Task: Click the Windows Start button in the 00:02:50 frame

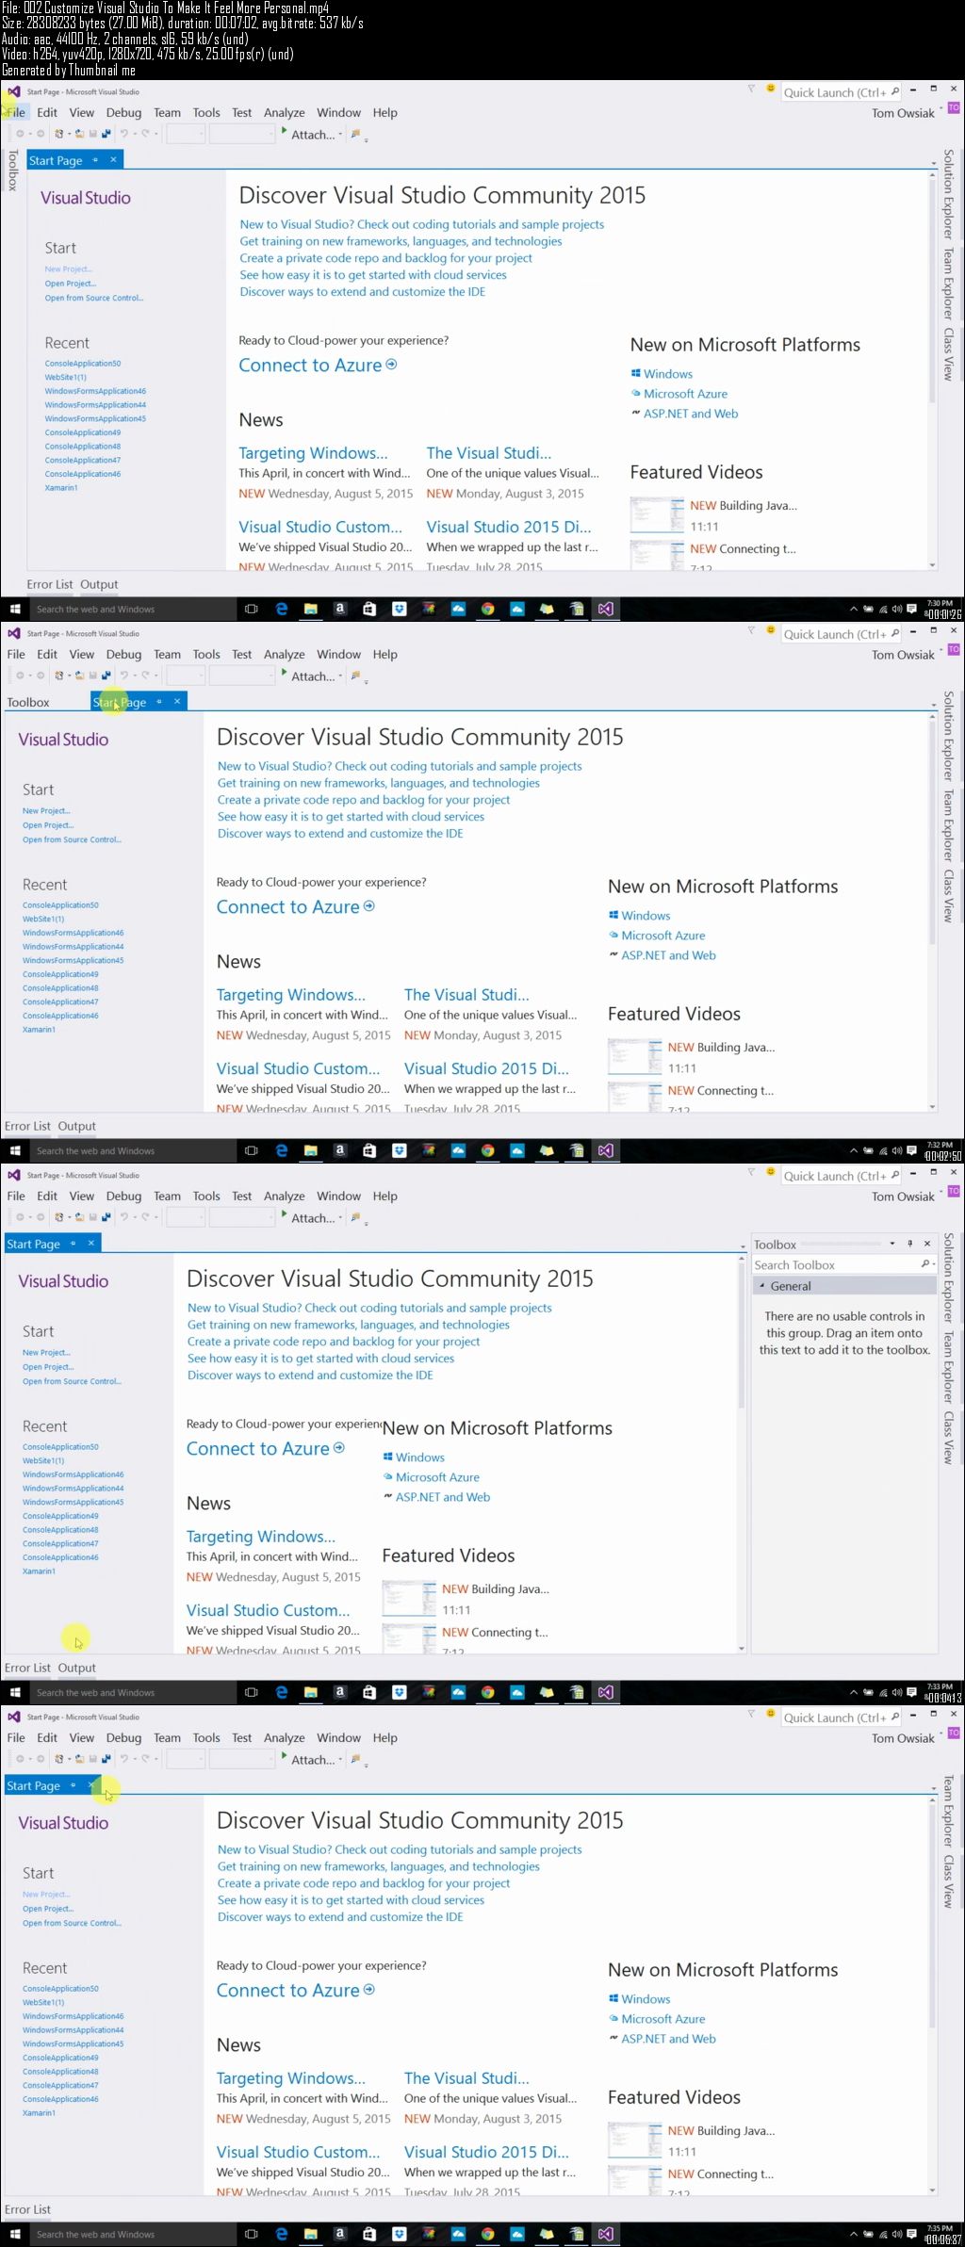Action: coord(14,1150)
